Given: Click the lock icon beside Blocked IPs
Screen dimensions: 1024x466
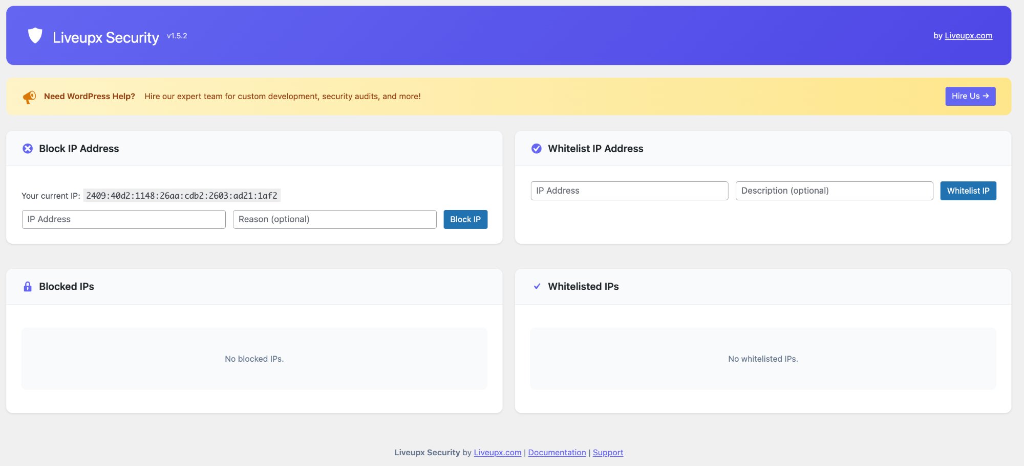Looking at the screenshot, I should pyautogui.click(x=27, y=286).
